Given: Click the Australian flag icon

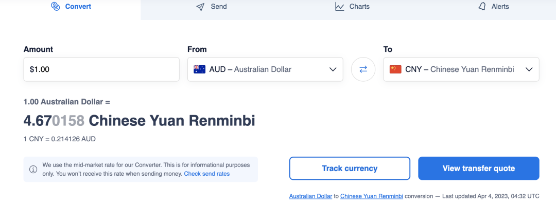Looking at the screenshot, I should [200, 69].
